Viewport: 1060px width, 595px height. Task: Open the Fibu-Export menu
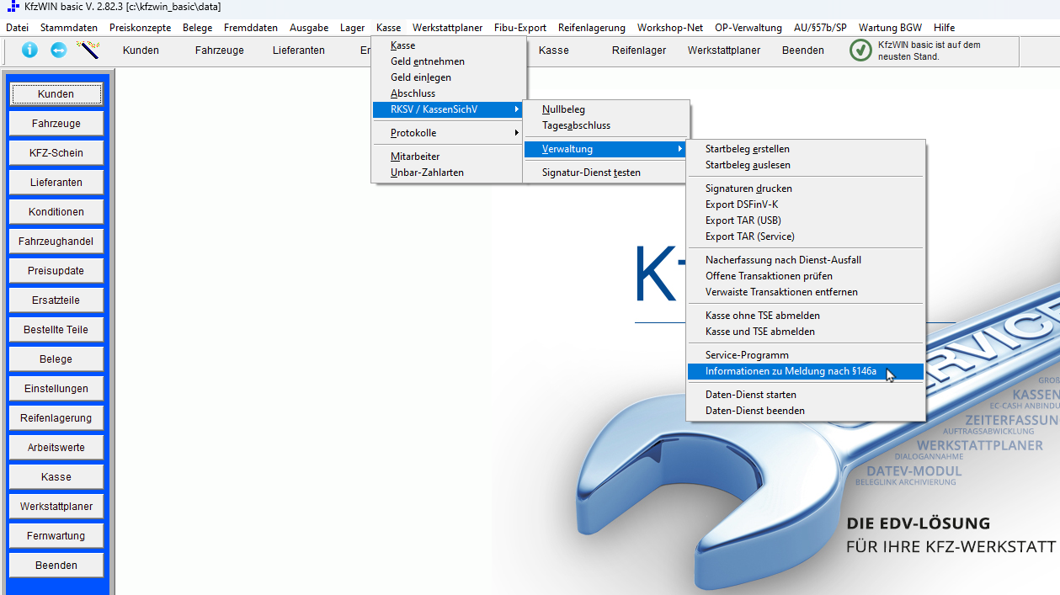pyautogui.click(x=520, y=28)
